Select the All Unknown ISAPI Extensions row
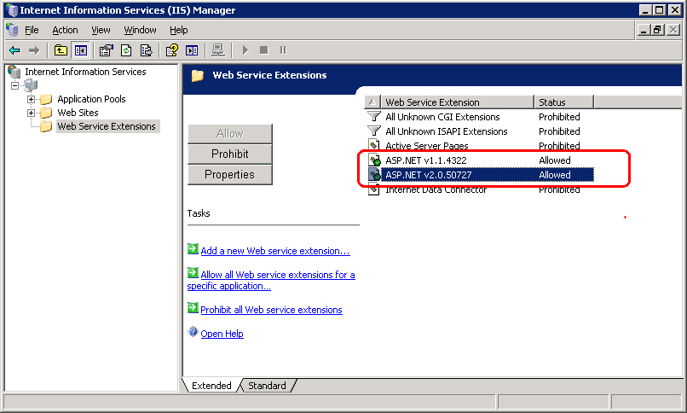Screen dimensions: 687x413 coord(480,131)
